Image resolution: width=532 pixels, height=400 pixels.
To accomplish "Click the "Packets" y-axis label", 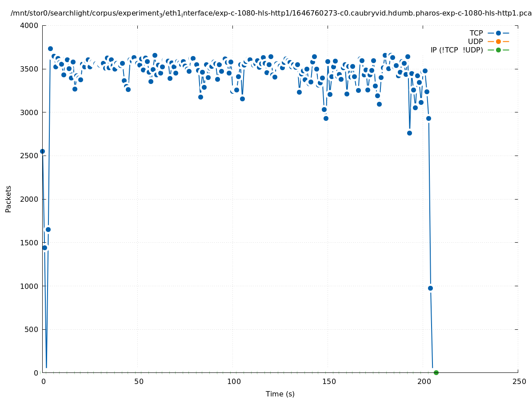I will point(8,199).
